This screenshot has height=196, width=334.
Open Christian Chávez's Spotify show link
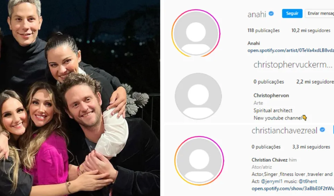(293, 188)
